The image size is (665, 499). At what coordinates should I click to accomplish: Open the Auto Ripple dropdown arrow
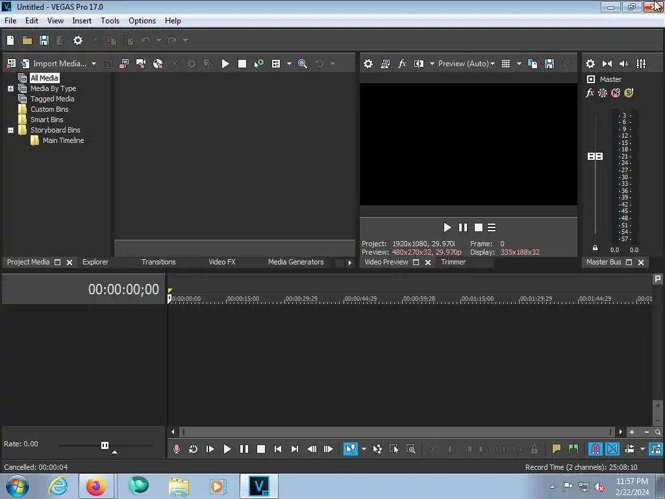642,449
